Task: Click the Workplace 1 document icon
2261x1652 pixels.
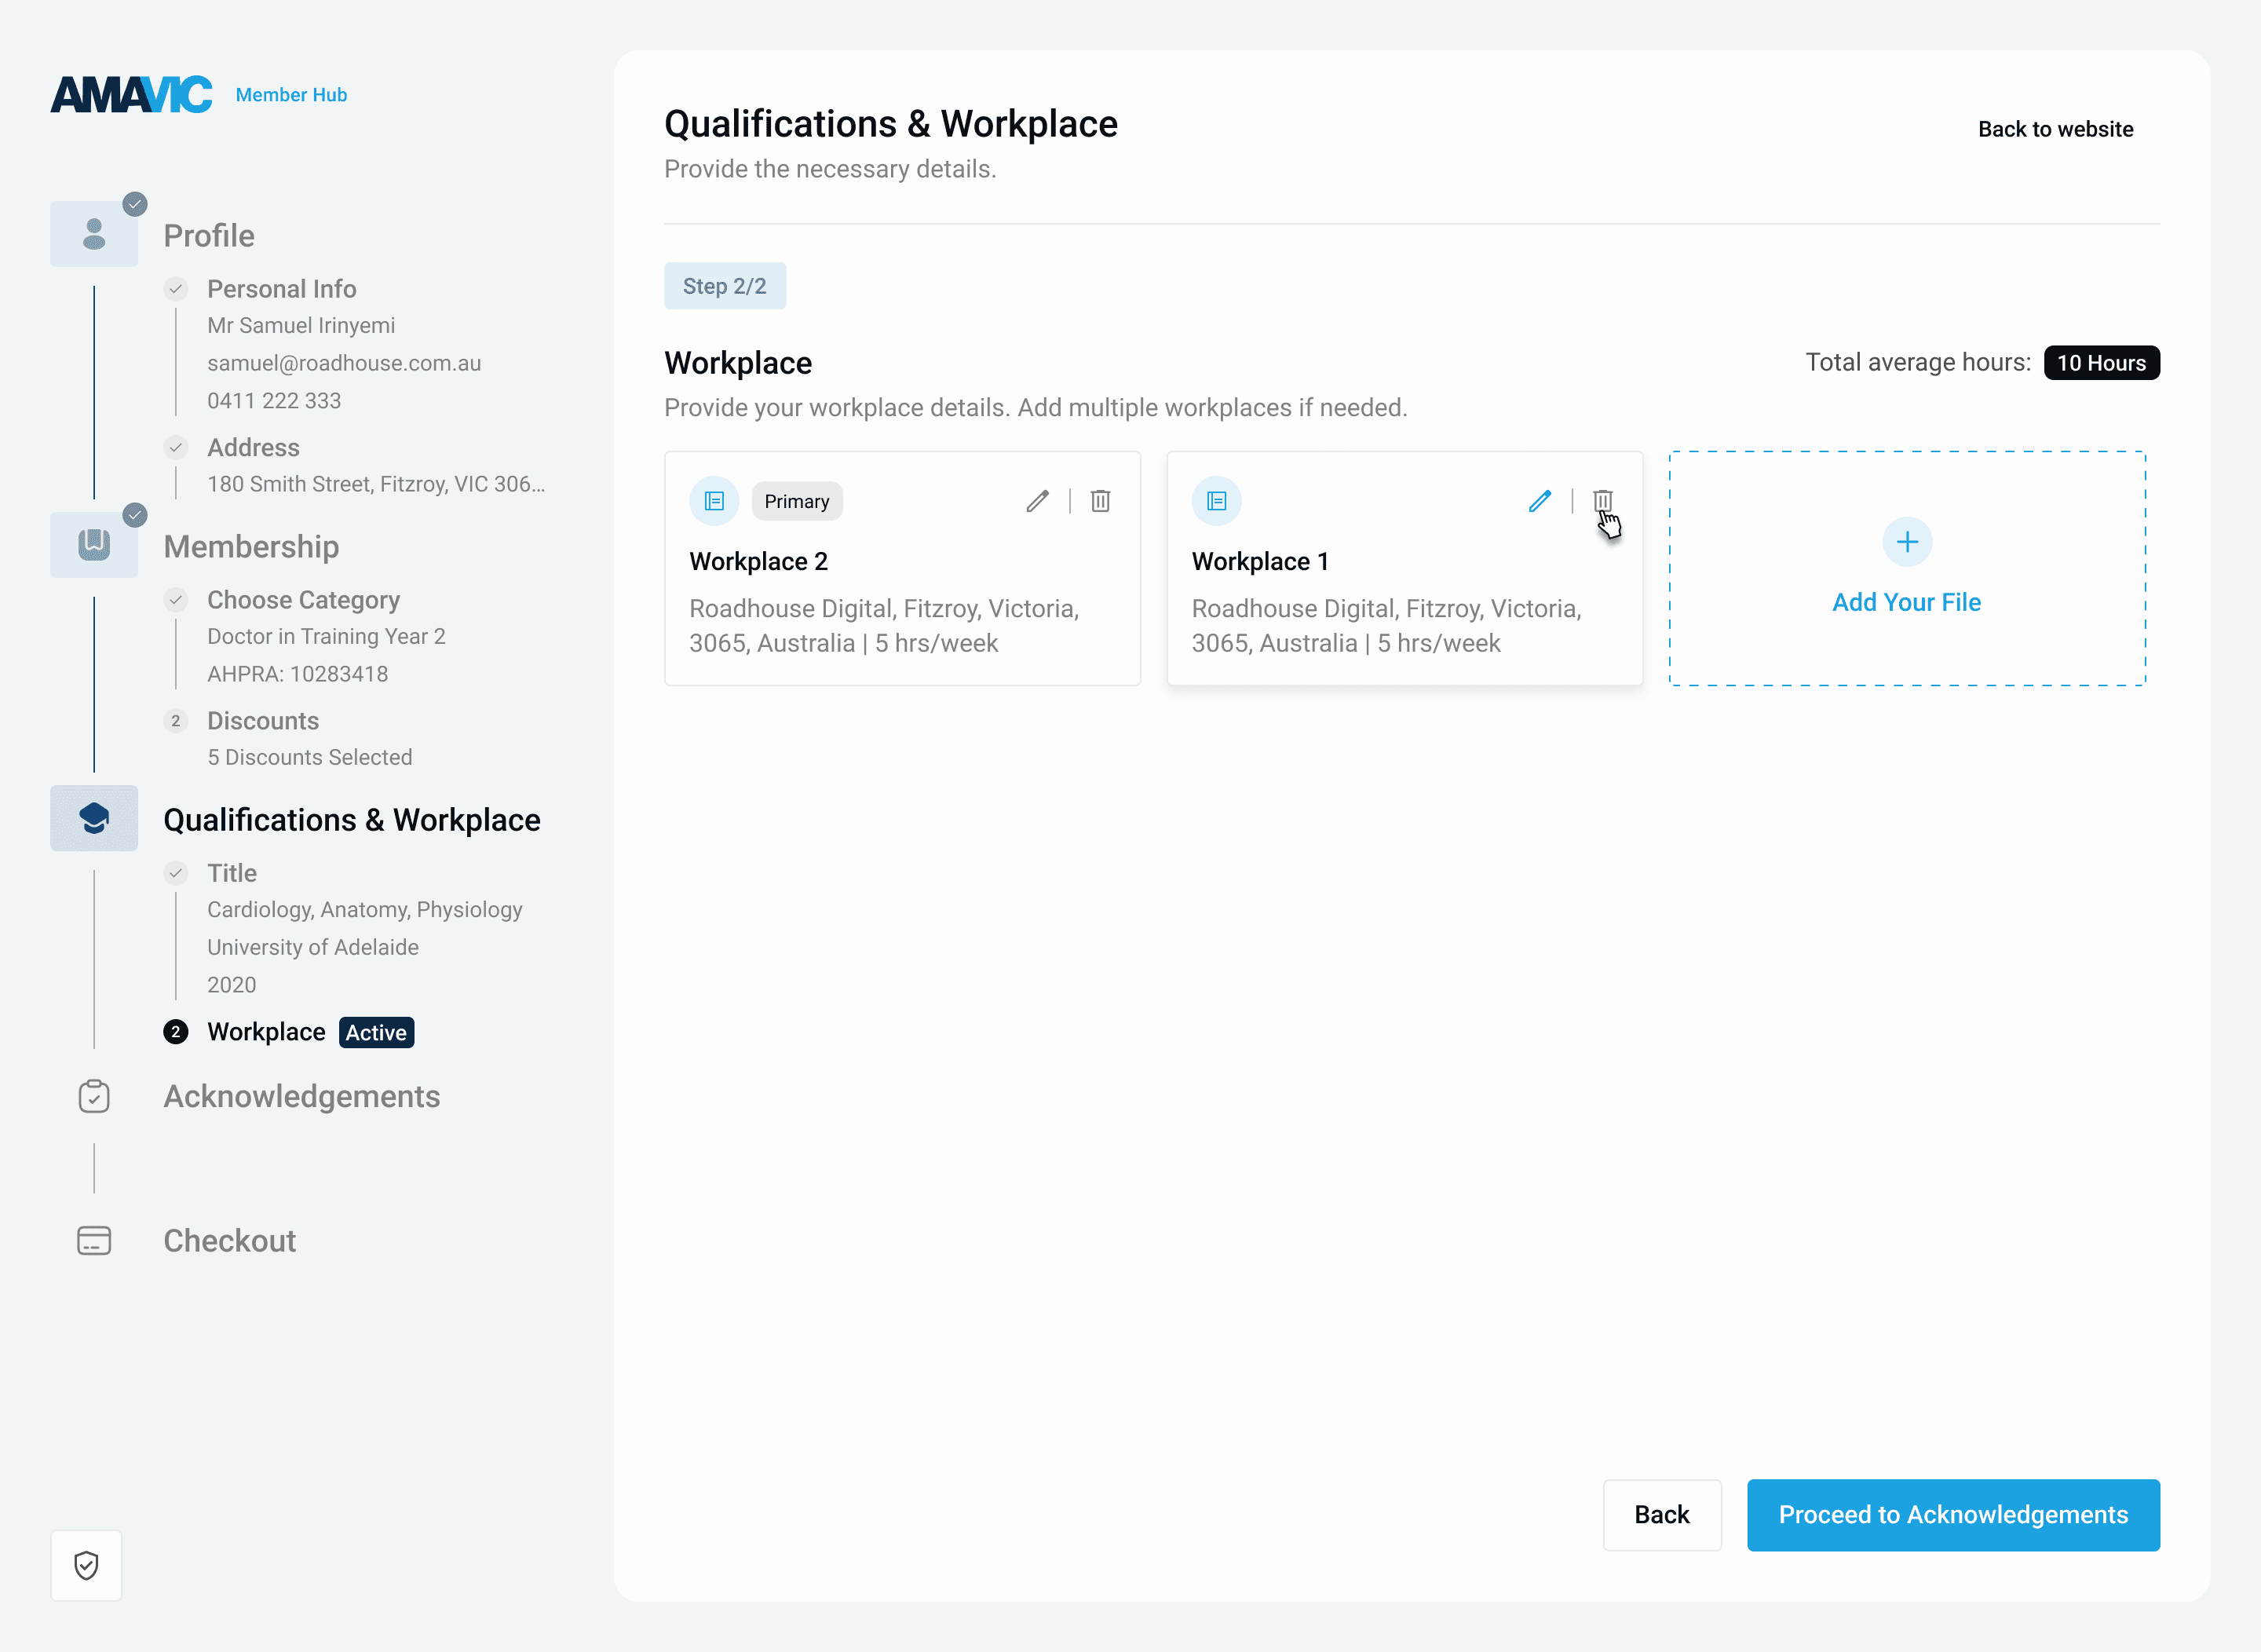Action: tap(1216, 501)
